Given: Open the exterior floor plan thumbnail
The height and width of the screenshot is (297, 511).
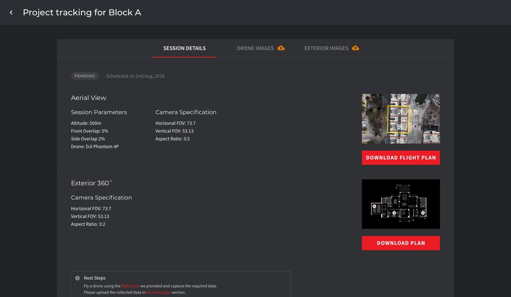Looking at the screenshot, I should click(x=401, y=204).
